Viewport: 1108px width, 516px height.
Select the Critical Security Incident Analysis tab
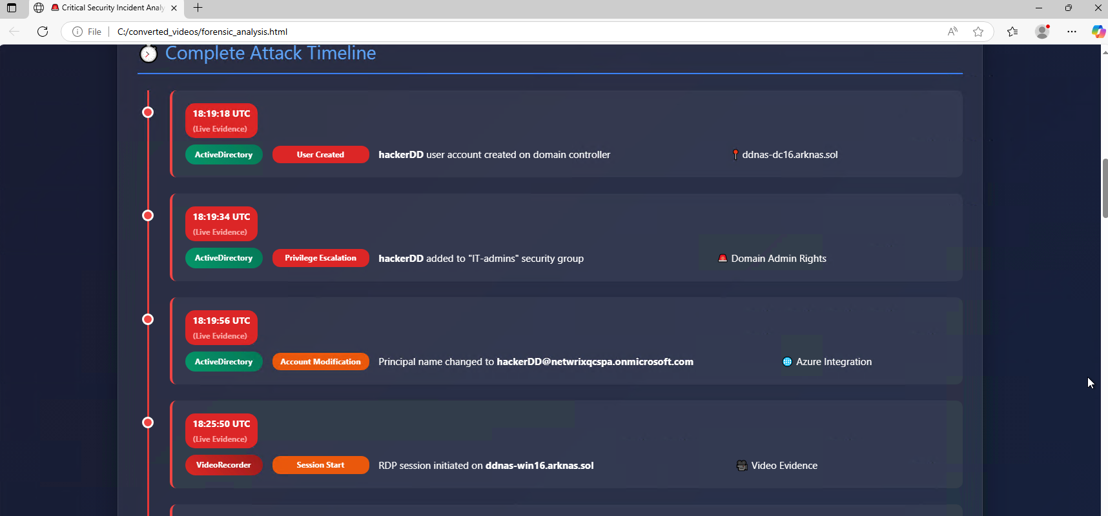pos(107,8)
